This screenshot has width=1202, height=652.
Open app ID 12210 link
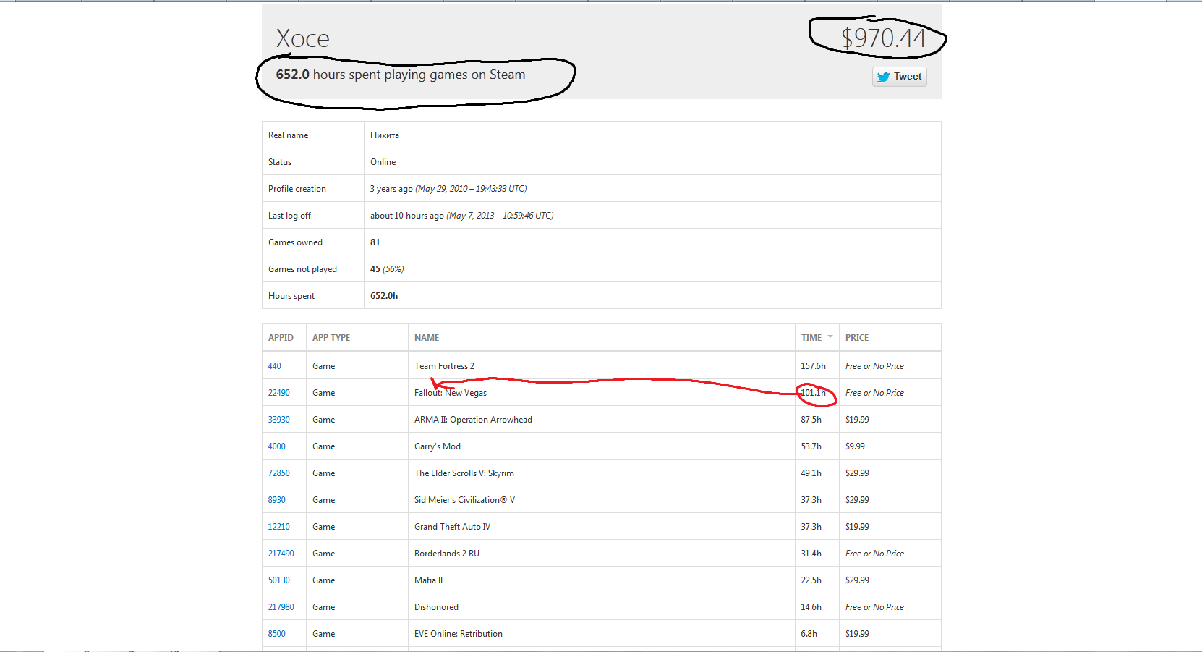[x=279, y=527]
